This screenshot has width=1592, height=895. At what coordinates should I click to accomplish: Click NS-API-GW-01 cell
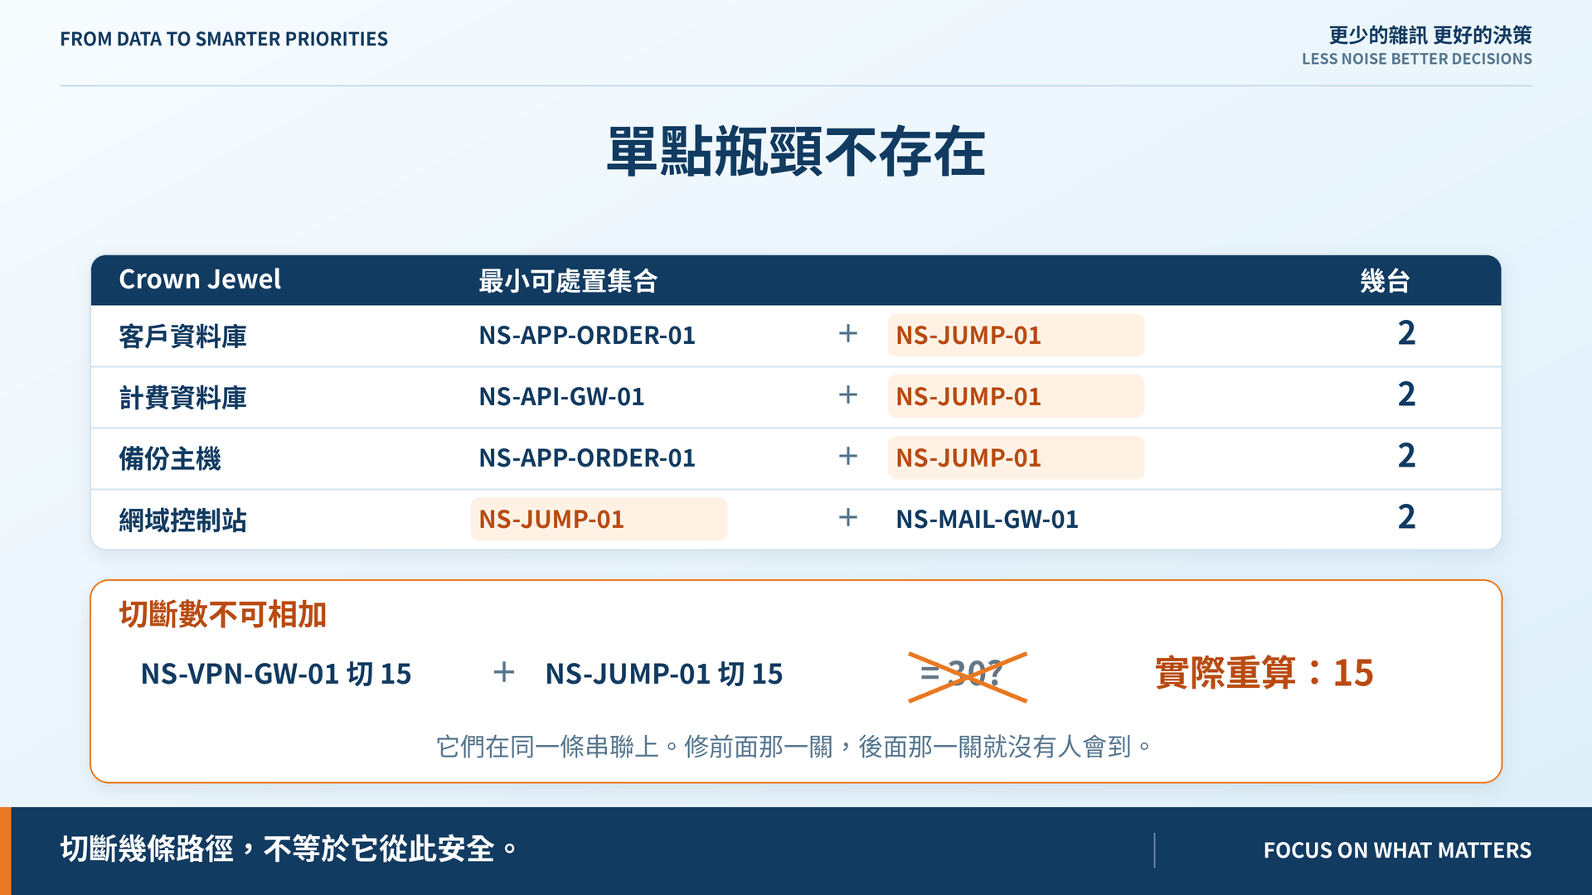[561, 397]
